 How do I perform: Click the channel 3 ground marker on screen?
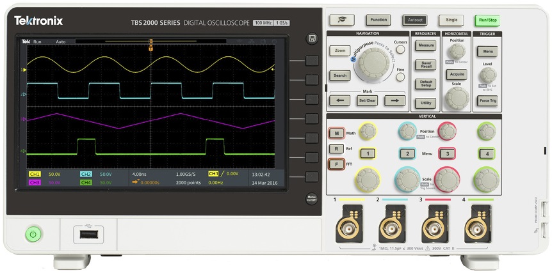point(24,119)
